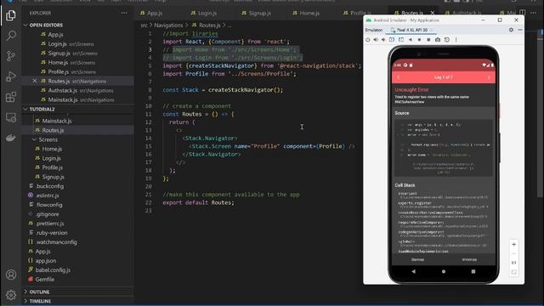Click the emulator toolbar overview square icon

click(x=428, y=40)
